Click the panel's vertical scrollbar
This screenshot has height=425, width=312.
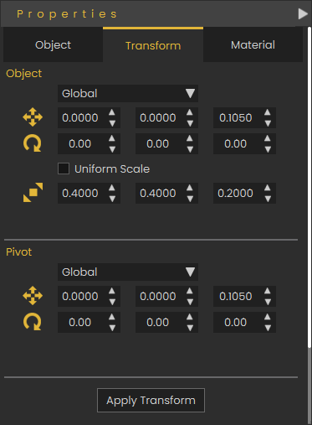pyautogui.click(x=309, y=187)
